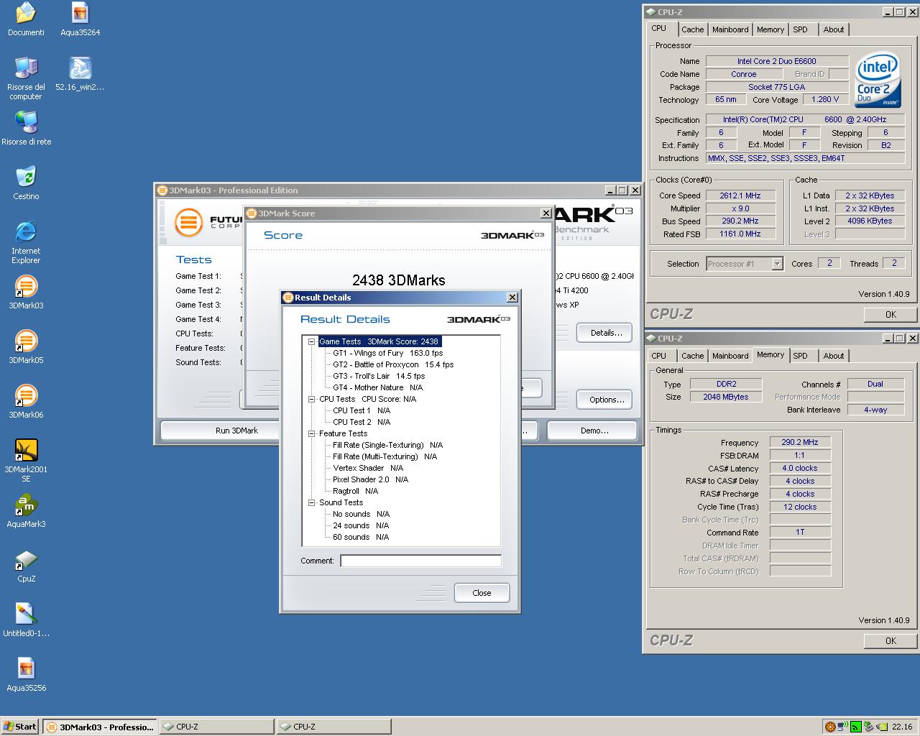920x736 pixels.
Task: Collapse the Game Tests tree node
Action: [x=312, y=341]
